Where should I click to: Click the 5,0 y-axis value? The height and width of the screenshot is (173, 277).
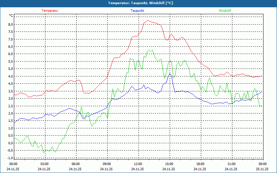coord(11,69)
